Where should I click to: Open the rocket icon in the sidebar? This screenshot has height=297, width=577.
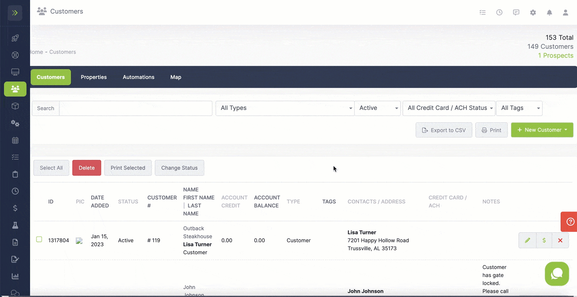[x=15, y=38]
